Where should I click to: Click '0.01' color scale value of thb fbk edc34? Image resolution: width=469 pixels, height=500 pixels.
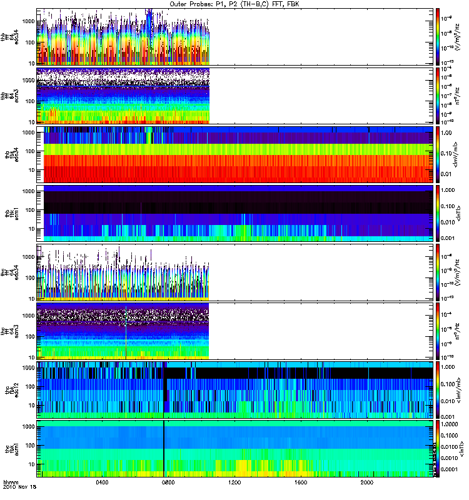point(446,174)
